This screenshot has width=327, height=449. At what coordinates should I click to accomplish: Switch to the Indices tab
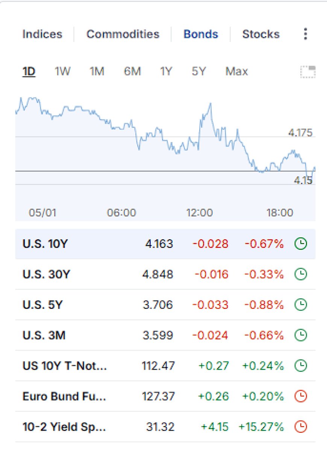42,34
